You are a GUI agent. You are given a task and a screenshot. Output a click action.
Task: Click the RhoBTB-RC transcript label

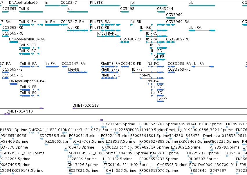(107, 33)
